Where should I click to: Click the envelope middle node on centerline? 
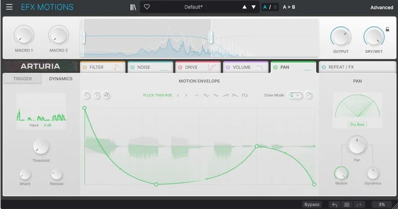coord(257,146)
